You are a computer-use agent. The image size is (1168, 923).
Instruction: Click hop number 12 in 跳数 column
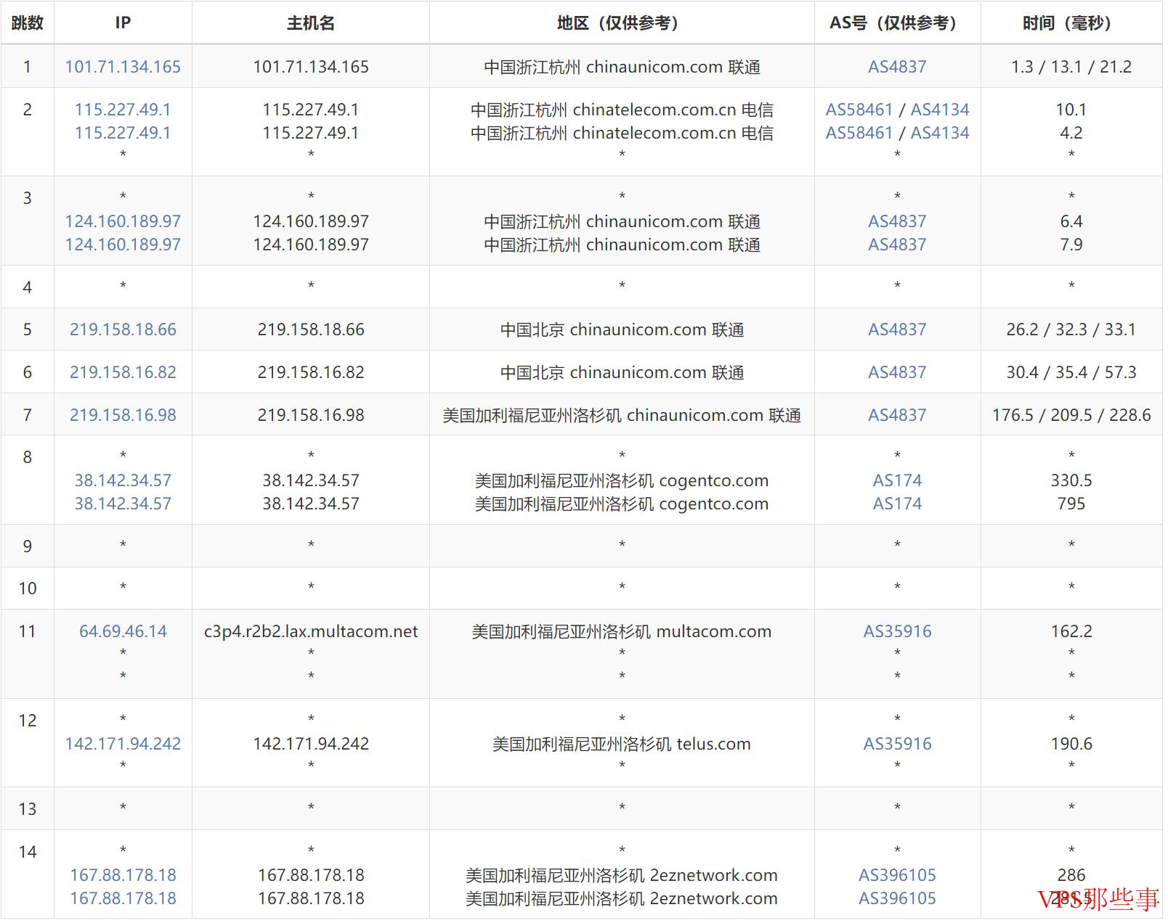click(28, 721)
